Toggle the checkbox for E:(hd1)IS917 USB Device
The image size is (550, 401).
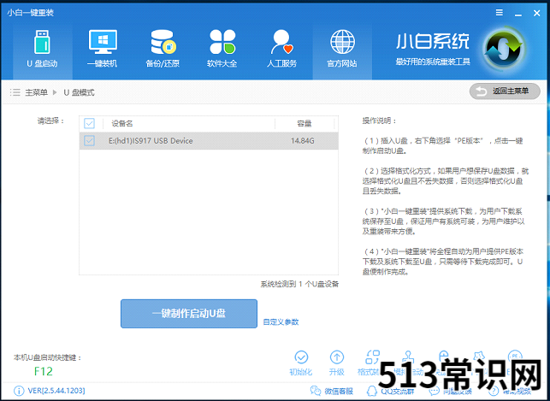coord(89,141)
